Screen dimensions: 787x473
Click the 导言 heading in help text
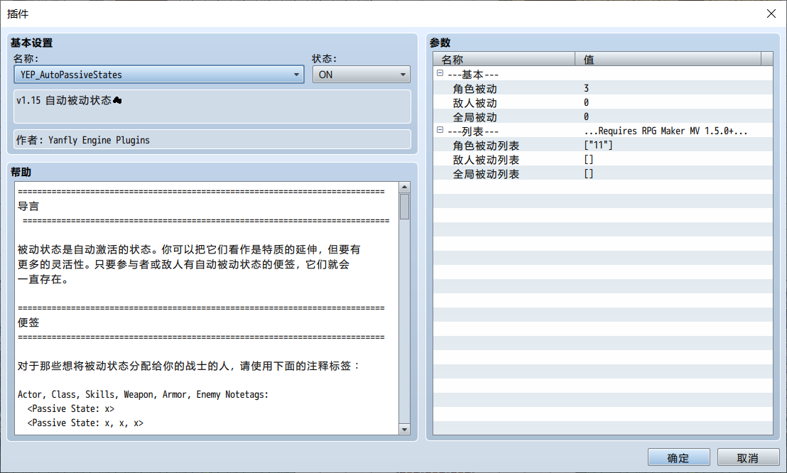pos(28,206)
